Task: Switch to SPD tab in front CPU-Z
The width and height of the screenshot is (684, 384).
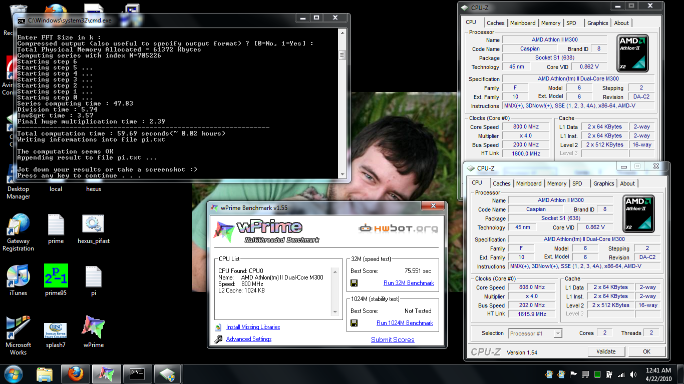Action: 577,183
